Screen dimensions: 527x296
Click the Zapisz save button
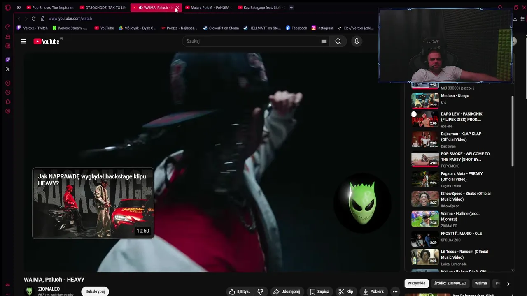tap(319, 291)
